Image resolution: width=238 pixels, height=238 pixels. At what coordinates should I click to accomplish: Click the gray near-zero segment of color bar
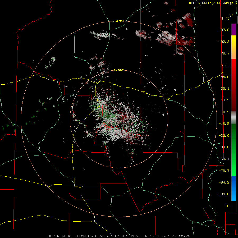234,117
